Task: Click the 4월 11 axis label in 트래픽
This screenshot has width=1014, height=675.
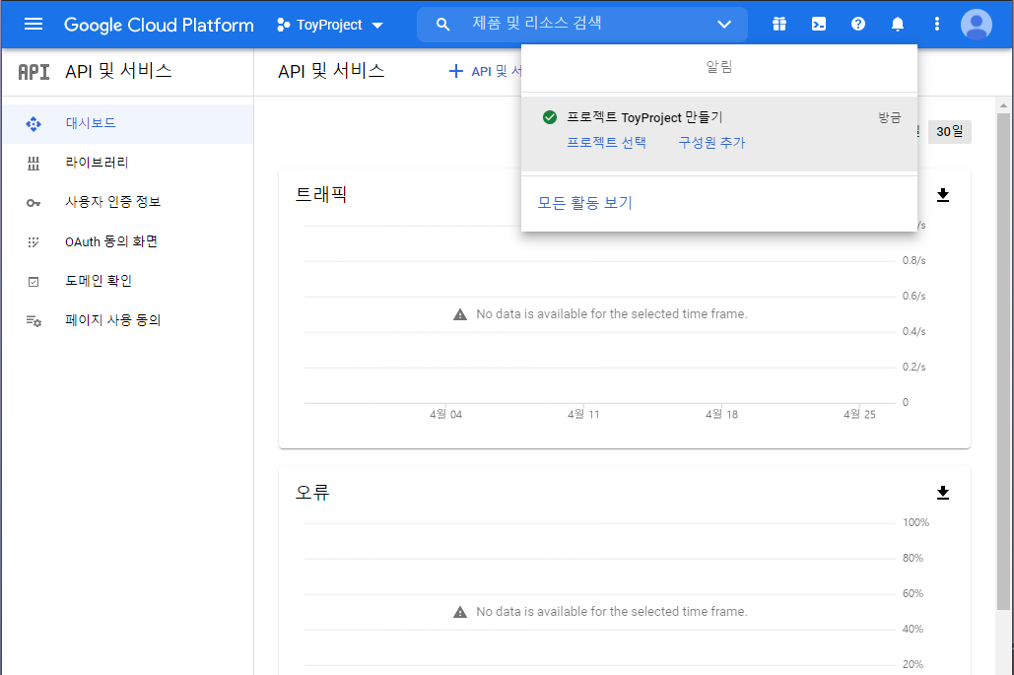Action: [583, 415]
